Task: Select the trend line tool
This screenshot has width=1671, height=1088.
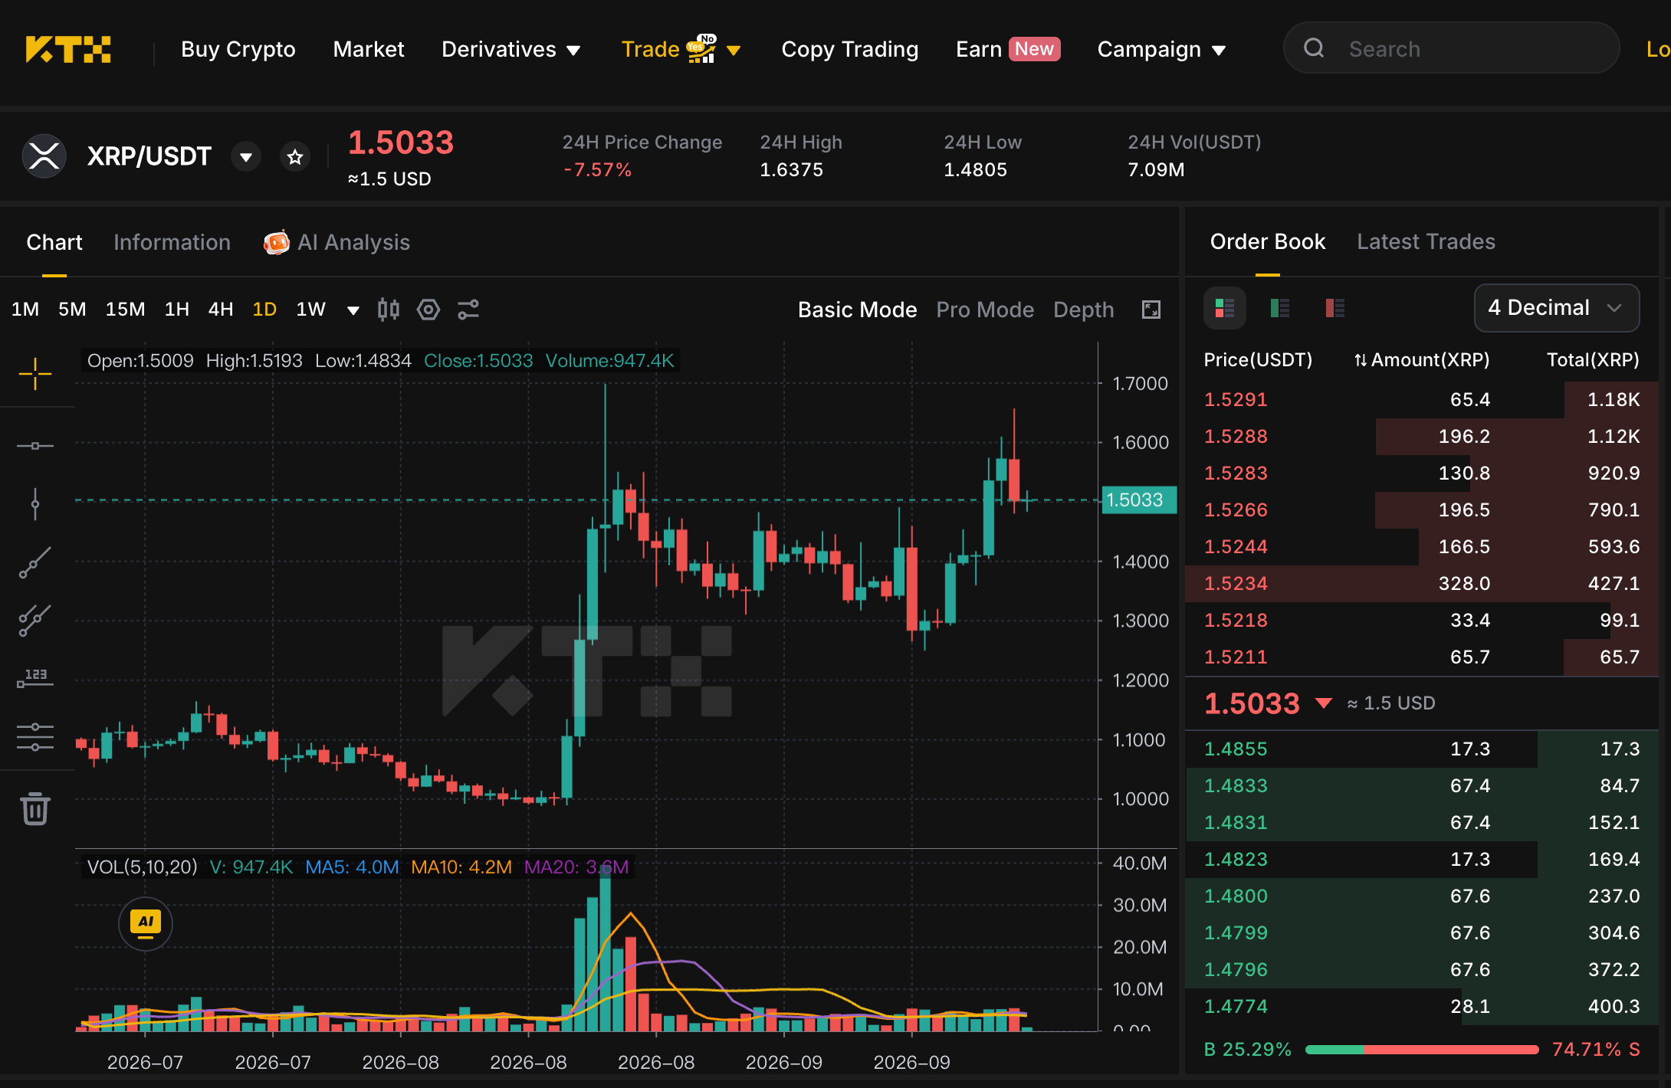Action: pos(35,562)
